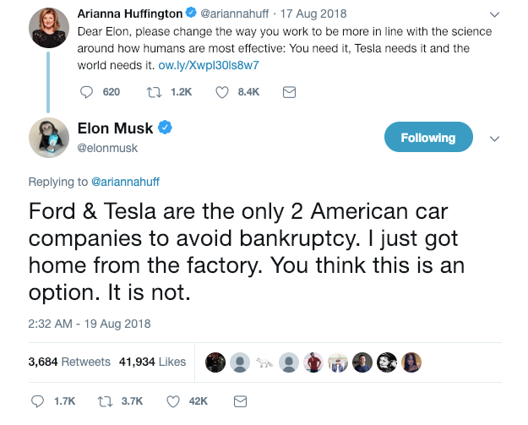Screen dimensions: 528x425
Task: Open options chevron on Arianna's tweet
Action: 495,14
